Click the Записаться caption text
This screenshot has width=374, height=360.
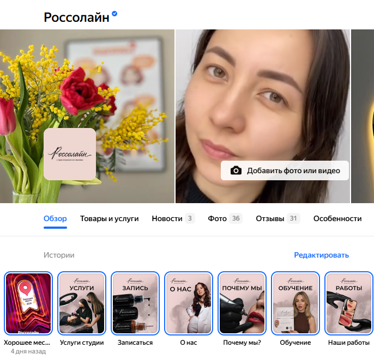(135, 343)
